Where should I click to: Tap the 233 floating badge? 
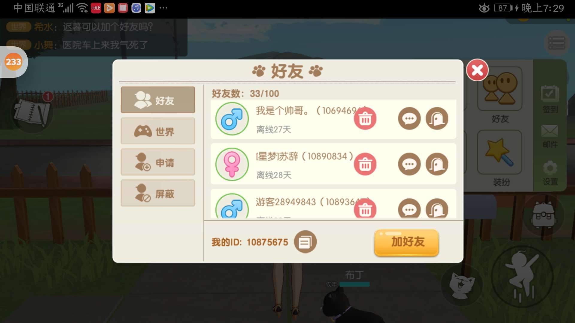pyautogui.click(x=13, y=62)
